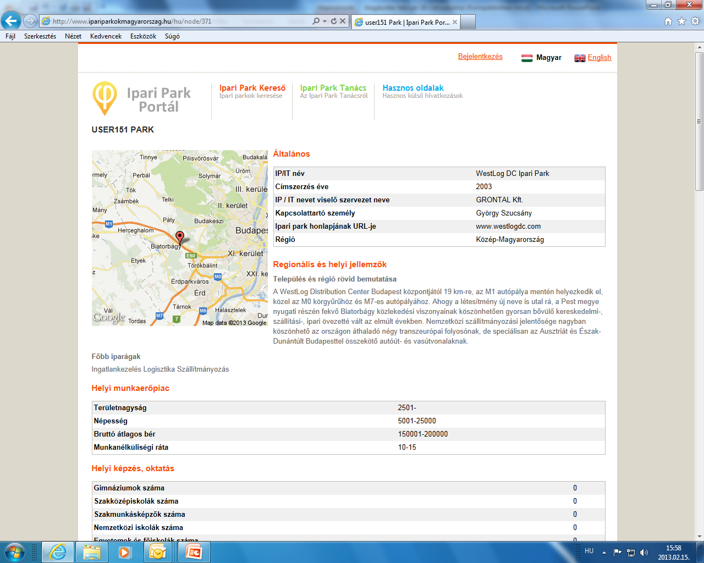
Task: Click the scrollbar up arrow
Action: (699, 47)
